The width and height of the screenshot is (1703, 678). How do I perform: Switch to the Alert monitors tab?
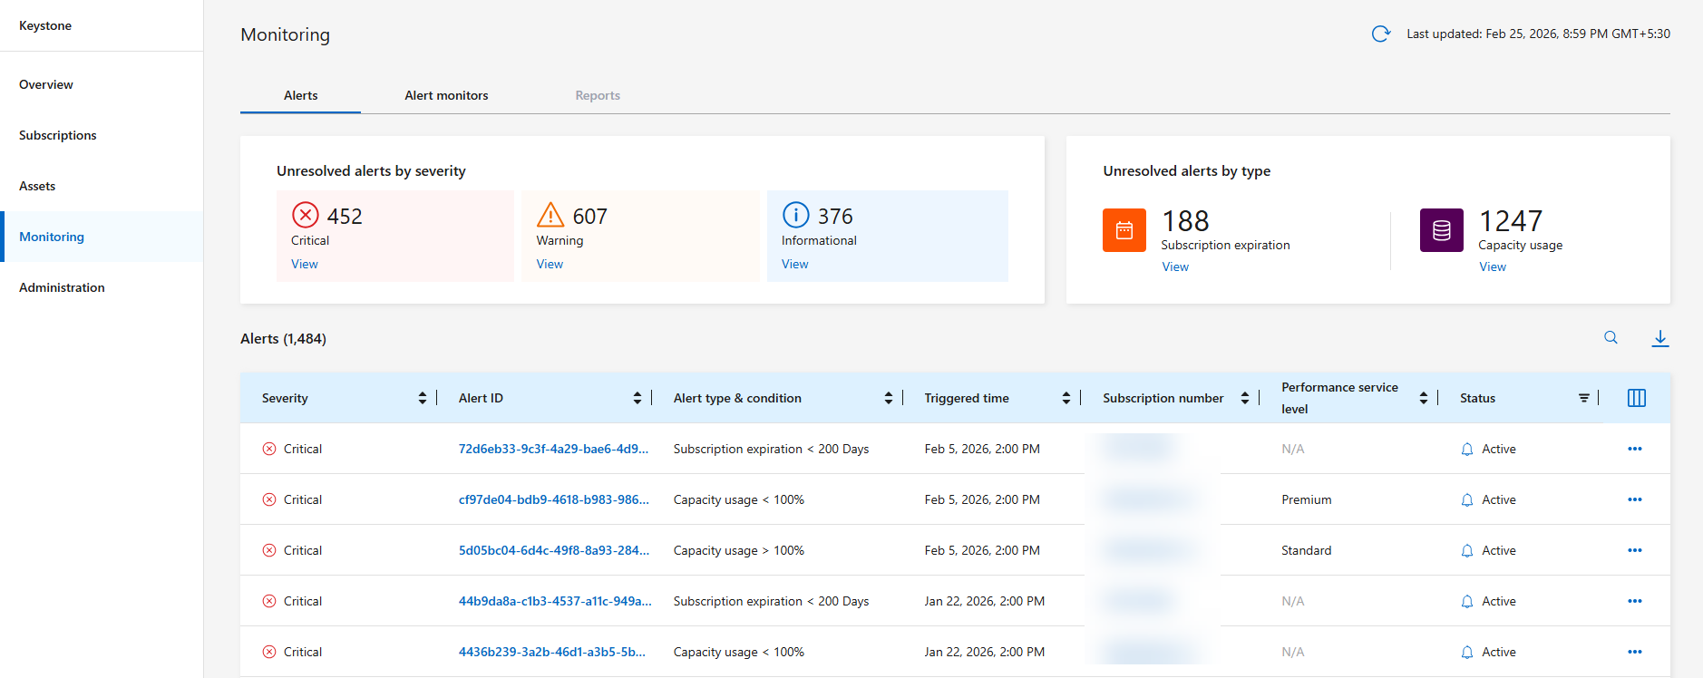pyautogui.click(x=446, y=95)
